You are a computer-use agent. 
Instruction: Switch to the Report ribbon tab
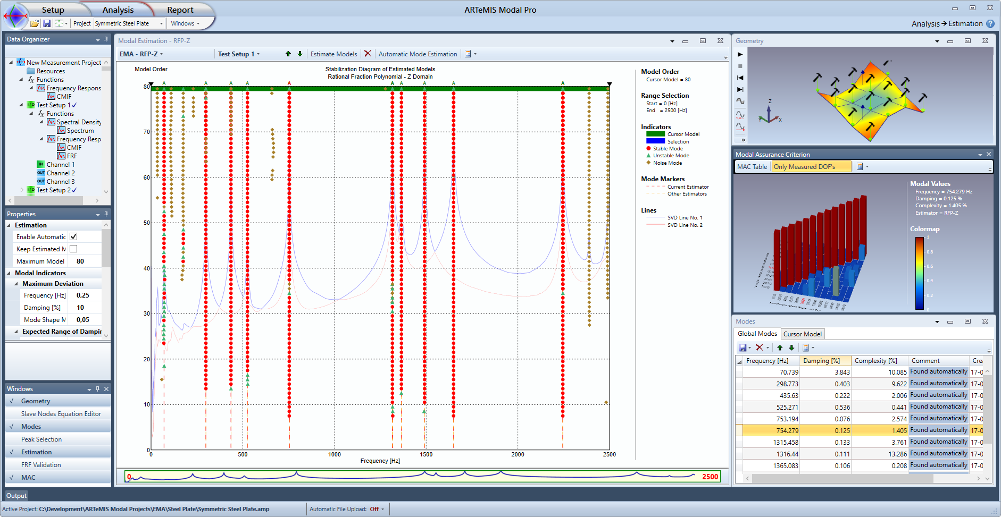click(180, 10)
